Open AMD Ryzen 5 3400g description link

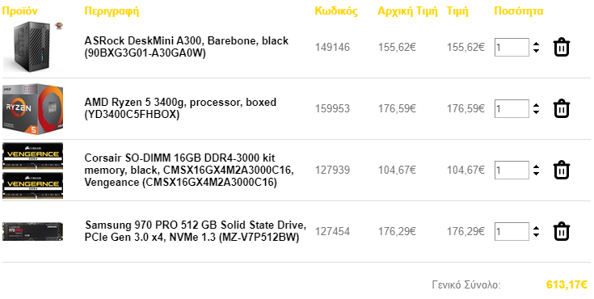pos(180,108)
